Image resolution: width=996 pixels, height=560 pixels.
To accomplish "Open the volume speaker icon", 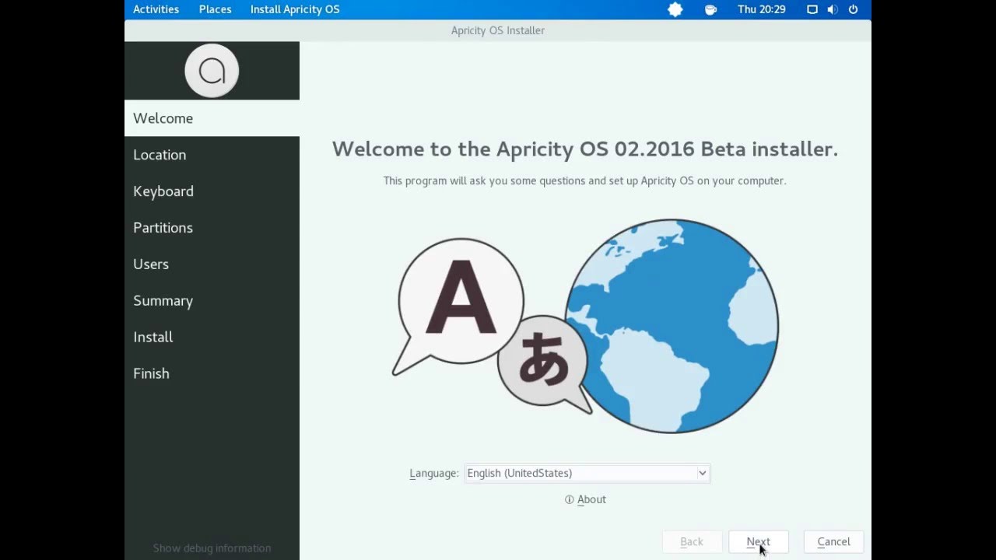I will tap(833, 9).
